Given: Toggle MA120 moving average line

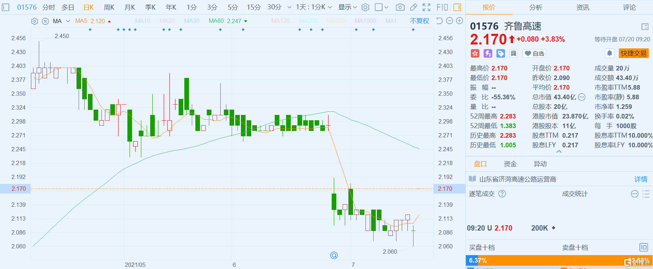Looking at the screenshot, I should [x=281, y=21].
